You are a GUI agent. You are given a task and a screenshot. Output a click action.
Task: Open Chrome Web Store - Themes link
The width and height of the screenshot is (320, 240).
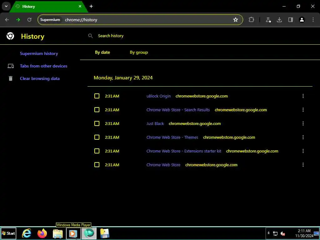coord(172,137)
